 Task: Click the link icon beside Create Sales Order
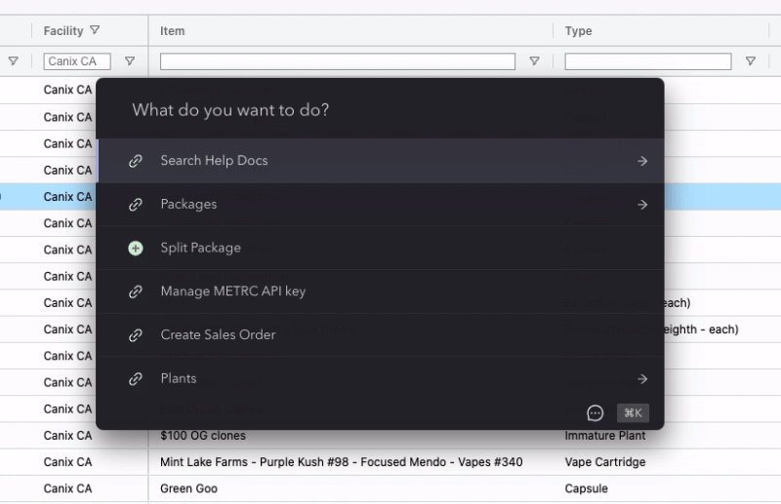136,335
